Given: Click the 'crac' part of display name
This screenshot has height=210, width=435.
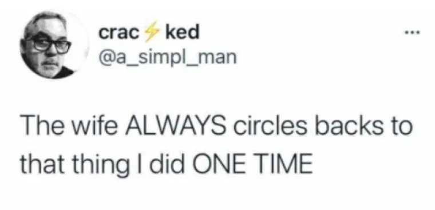Looking at the screenshot, I should [118, 33].
